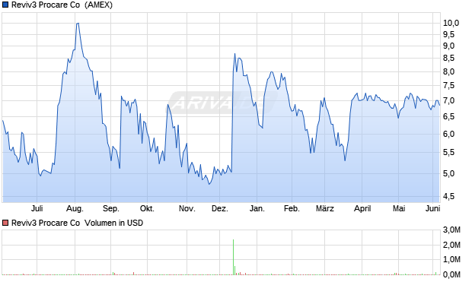Click the 'Dez.' month label
The image size is (472, 282).
pyautogui.click(x=220, y=208)
